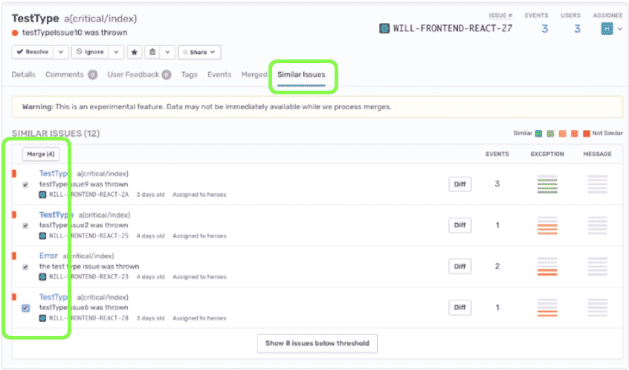Image resolution: width=629 pixels, height=370 pixels.
Task: Click exception similarity bars for testTypeIssue9
Action: tap(547, 184)
